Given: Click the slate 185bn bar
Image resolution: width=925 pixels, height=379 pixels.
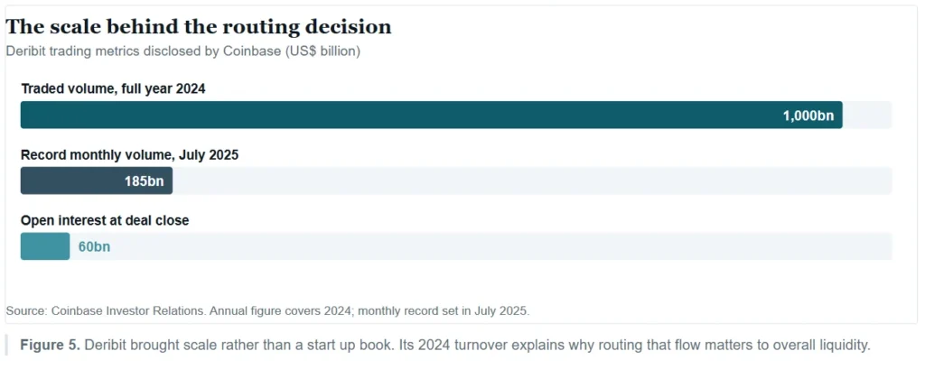Looking at the screenshot, I should click(96, 180).
